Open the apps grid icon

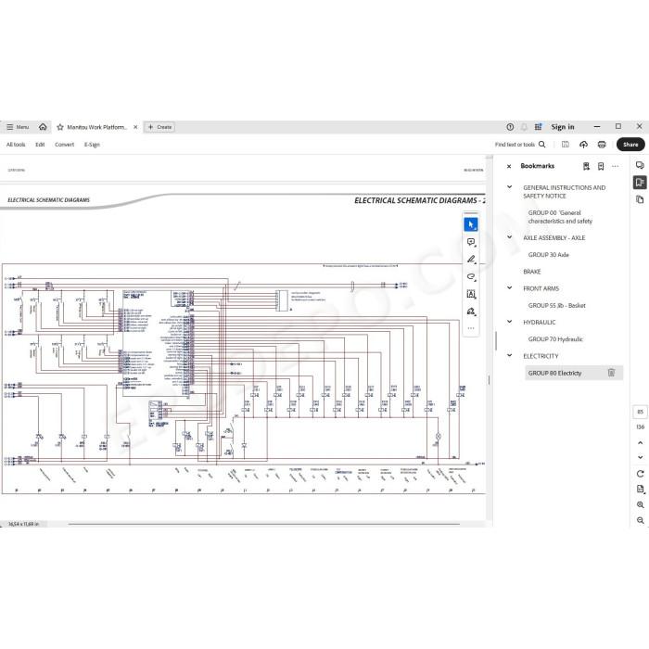point(538,127)
